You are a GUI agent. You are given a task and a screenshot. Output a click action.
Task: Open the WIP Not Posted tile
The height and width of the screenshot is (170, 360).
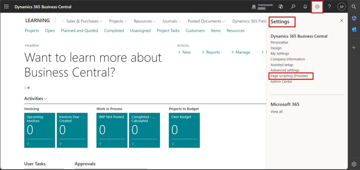point(112,130)
